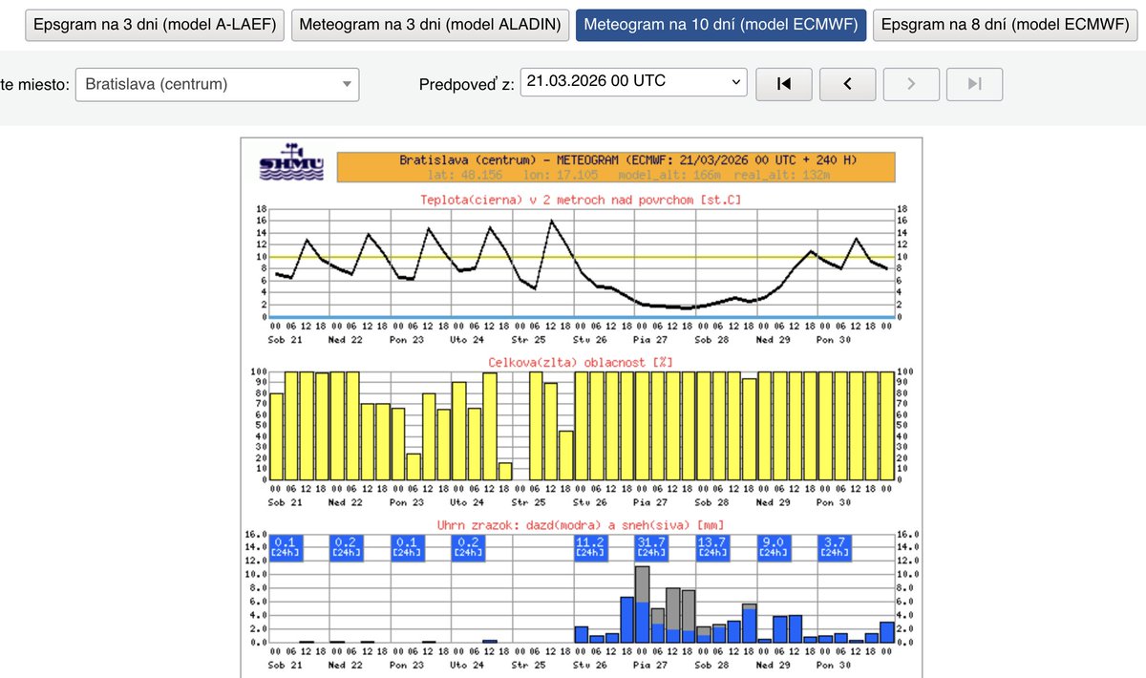Click the 'Predpoveď z:' label

[x=466, y=84]
